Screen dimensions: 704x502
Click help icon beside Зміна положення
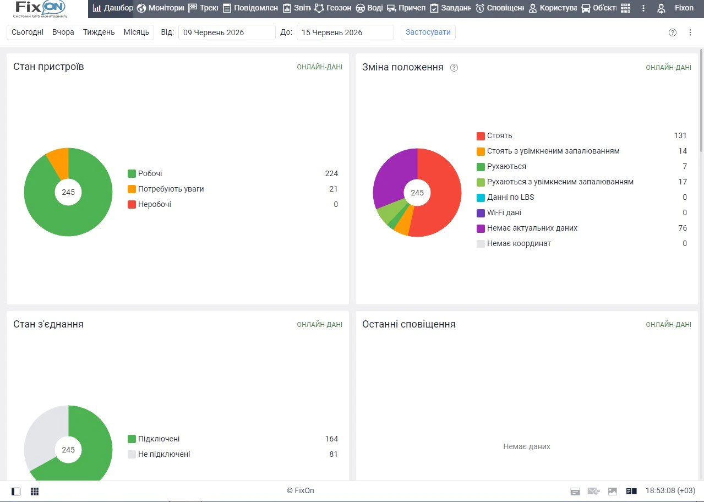pos(454,68)
